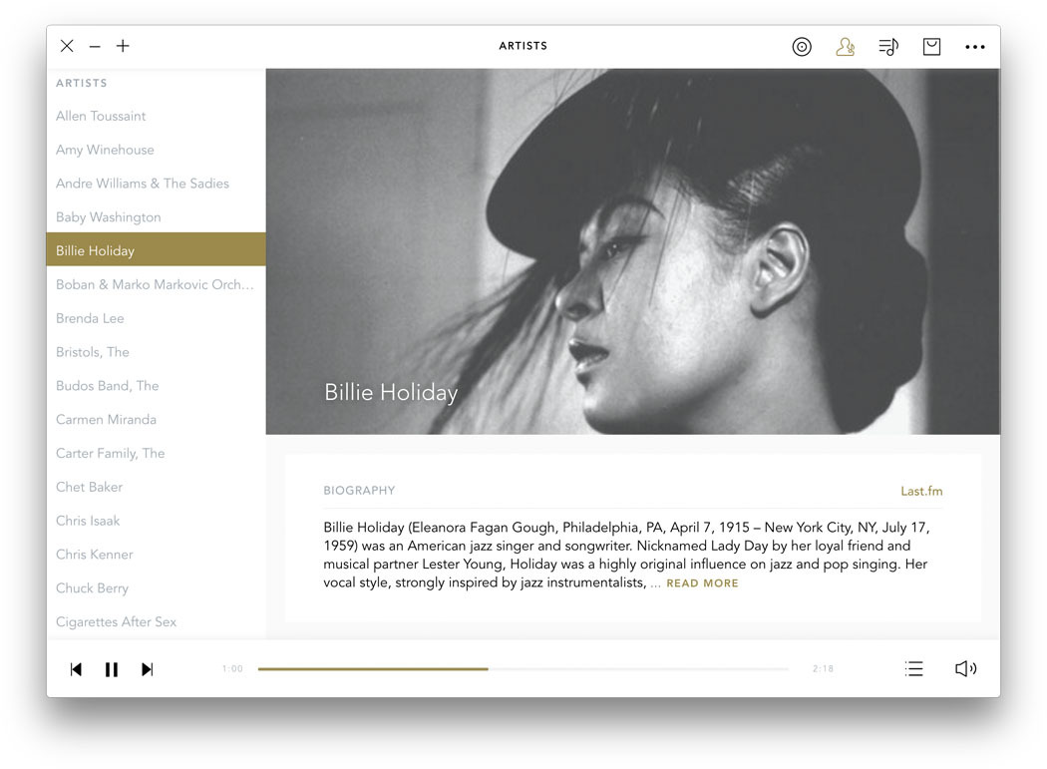Open the volume speaker control
The image size is (1047, 769).
[965, 669]
